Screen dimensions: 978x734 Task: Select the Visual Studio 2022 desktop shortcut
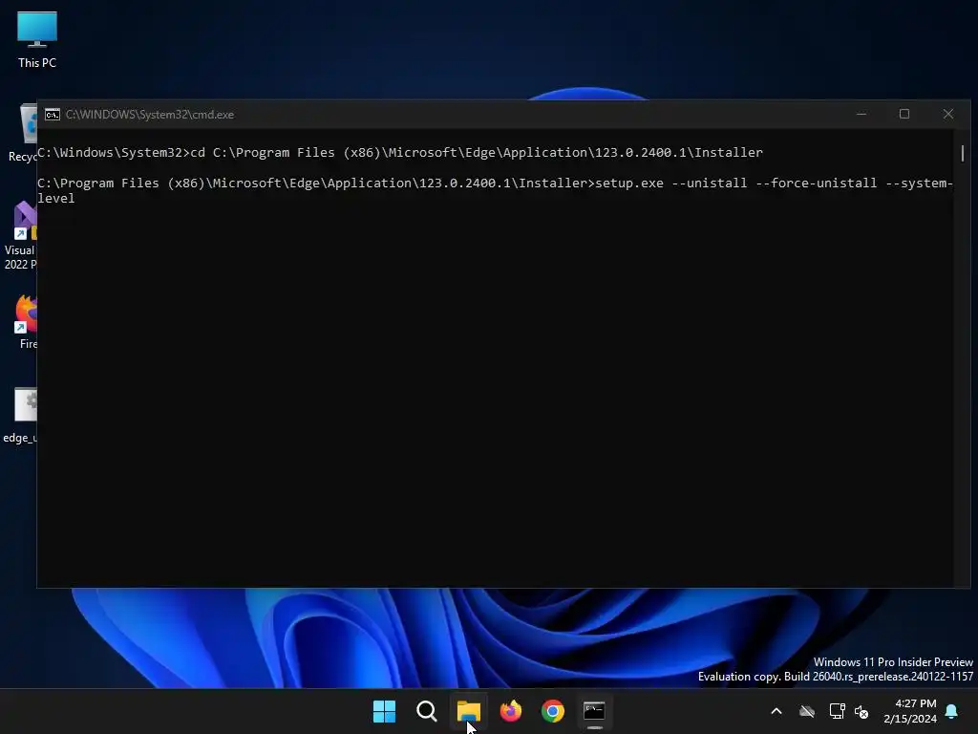(x=20, y=235)
